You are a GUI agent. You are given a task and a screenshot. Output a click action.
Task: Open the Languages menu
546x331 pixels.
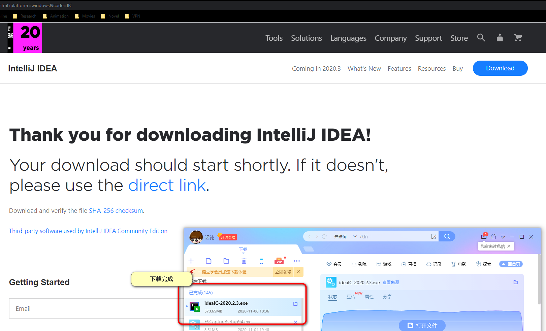tap(348, 38)
